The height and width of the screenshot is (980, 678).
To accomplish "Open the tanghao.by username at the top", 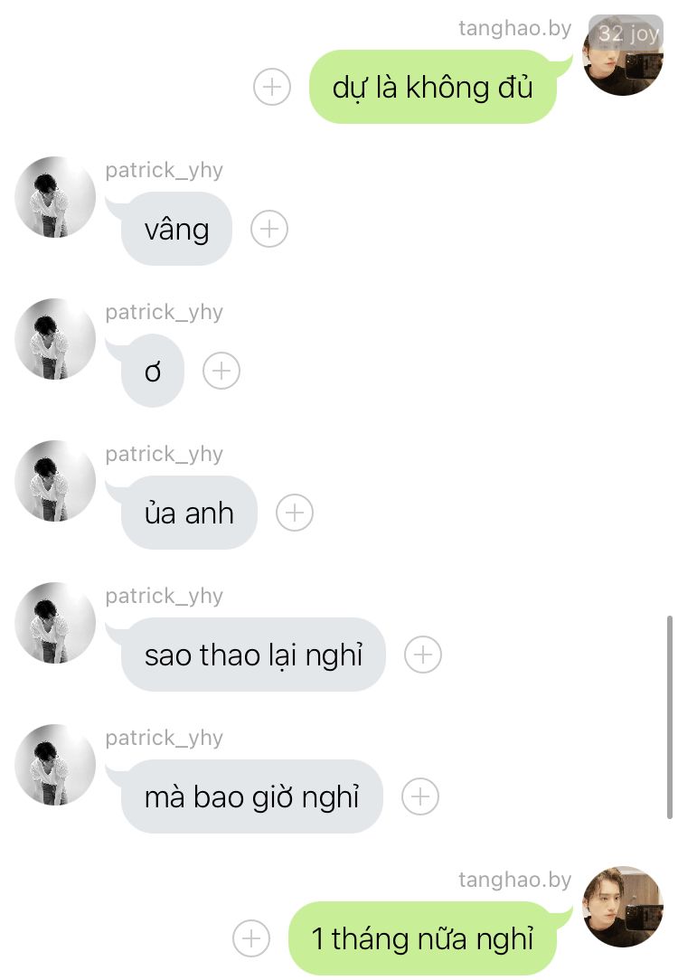I will click(514, 28).
